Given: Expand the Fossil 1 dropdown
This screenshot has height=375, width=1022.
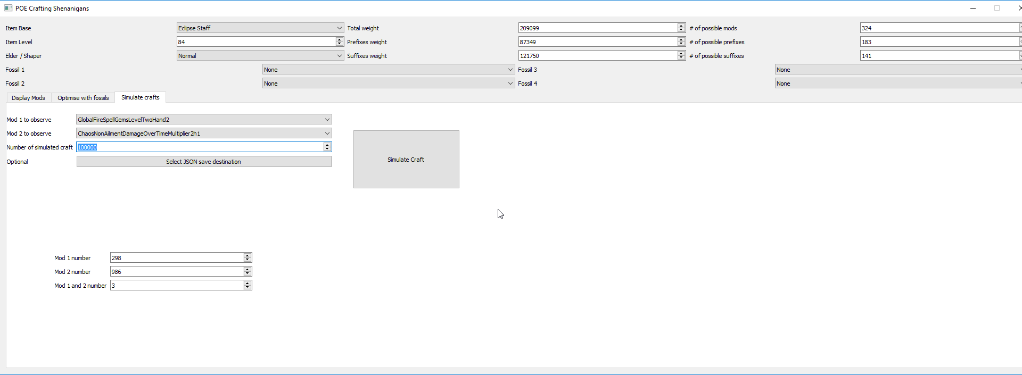Looking at the screenshot, I should coord(389,70).
